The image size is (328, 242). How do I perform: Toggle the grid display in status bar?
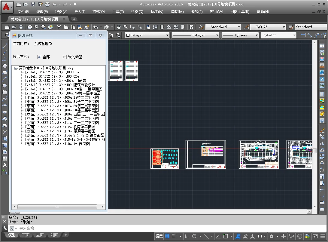coord(167,236)
